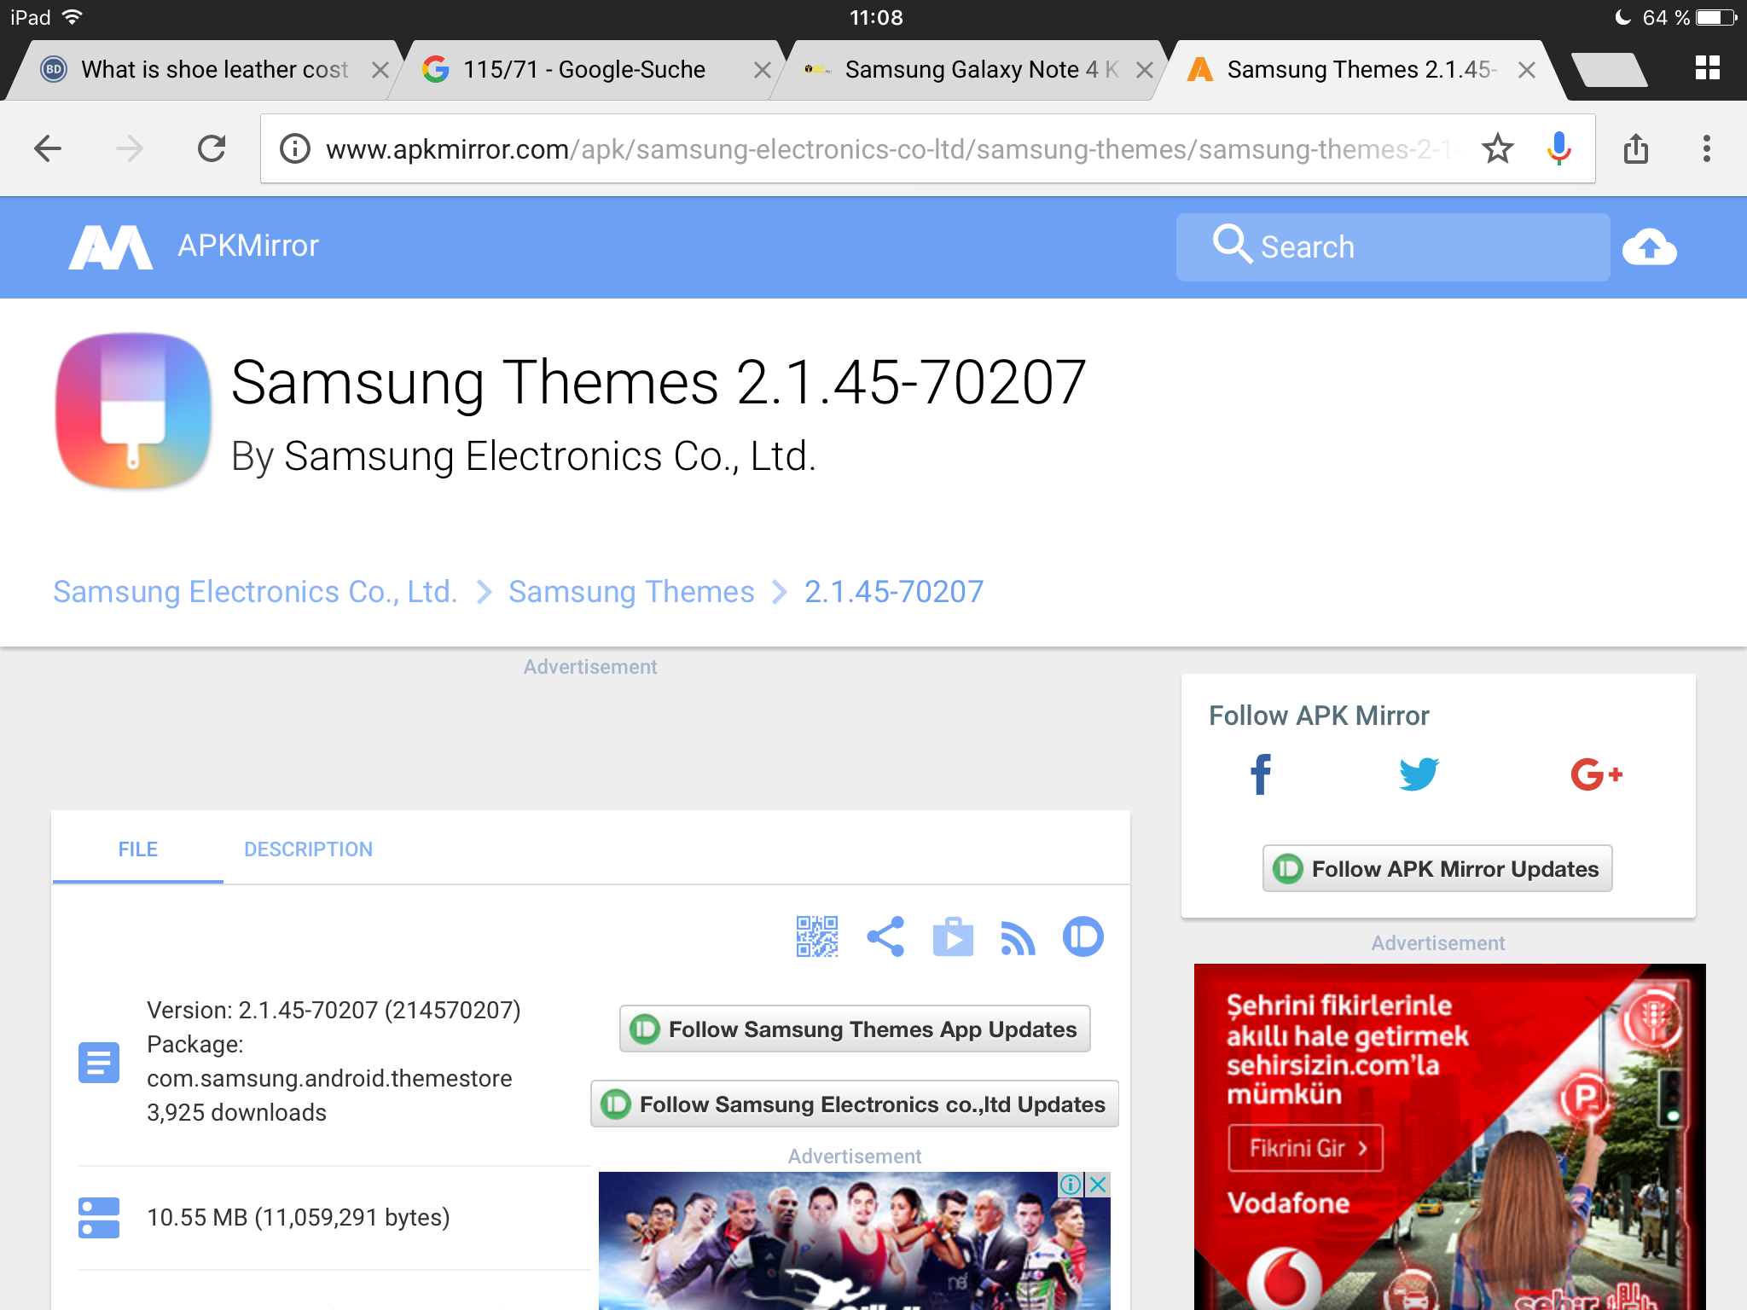Open Chrome three-dot menu

pos(1706,149)
